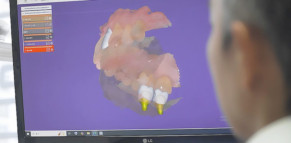Image resolution: width=291 pixels, height=143 pixels.
Task: Click the violin and saxophone search highlight icon
Action: [x=61, y=134]
